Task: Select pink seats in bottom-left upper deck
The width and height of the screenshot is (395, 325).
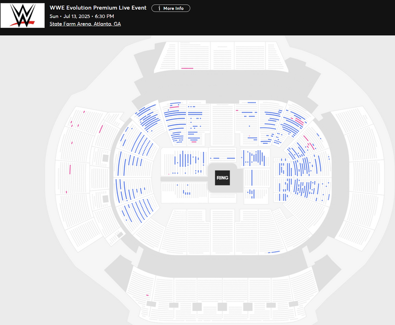Action: coord(147,295)
